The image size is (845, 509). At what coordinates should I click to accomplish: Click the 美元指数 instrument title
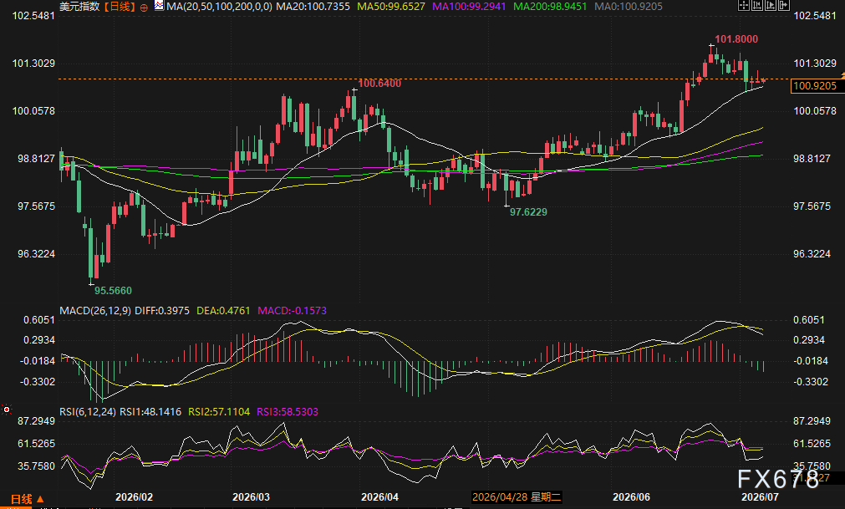79,7
